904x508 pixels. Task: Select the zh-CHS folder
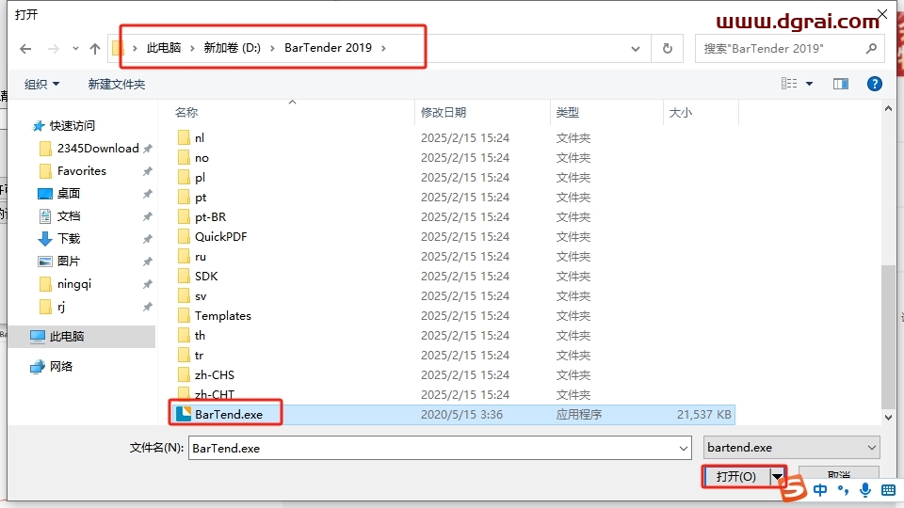point(214,375)
